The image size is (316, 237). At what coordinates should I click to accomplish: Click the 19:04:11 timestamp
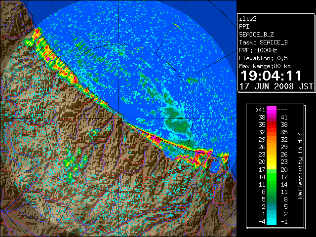pos(271,76)
